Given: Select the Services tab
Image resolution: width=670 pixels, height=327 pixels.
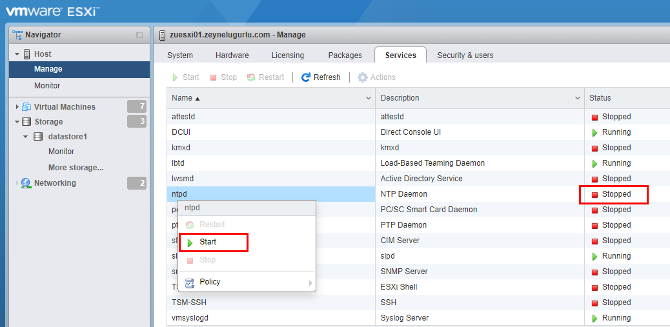Looking at the screenshot, I should click(400, 55).
